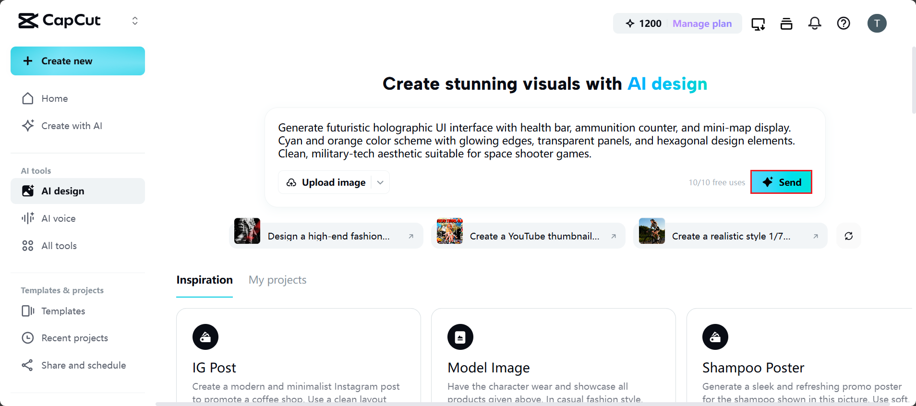Open Templates in the sidebar
916x406 pixels.
tap(63, 311)
